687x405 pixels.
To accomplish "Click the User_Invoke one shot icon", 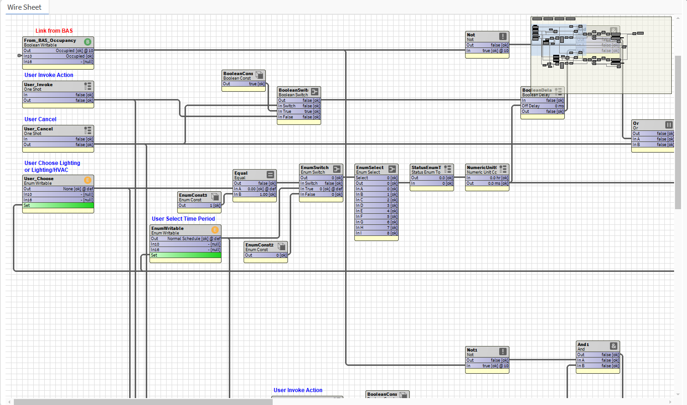I will 88,86.
